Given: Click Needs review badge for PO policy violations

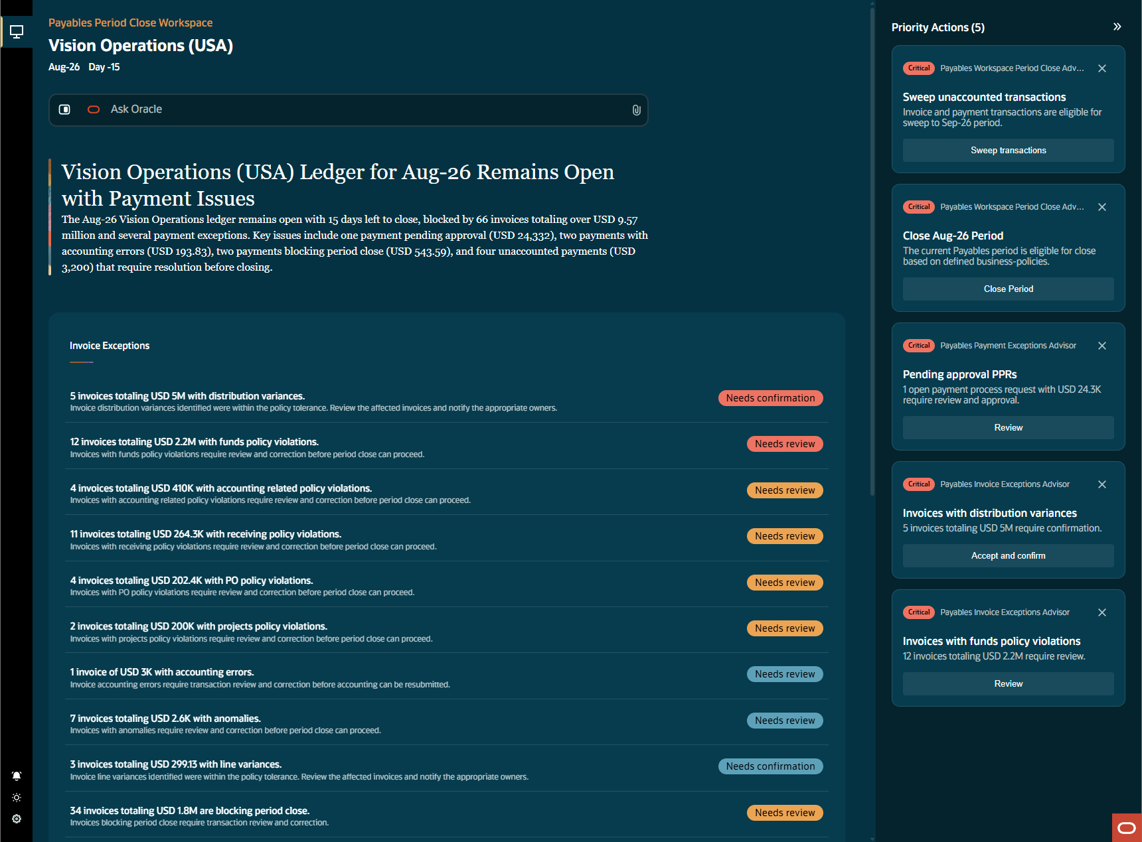Looking at the screenshot, I should point(785,583).
